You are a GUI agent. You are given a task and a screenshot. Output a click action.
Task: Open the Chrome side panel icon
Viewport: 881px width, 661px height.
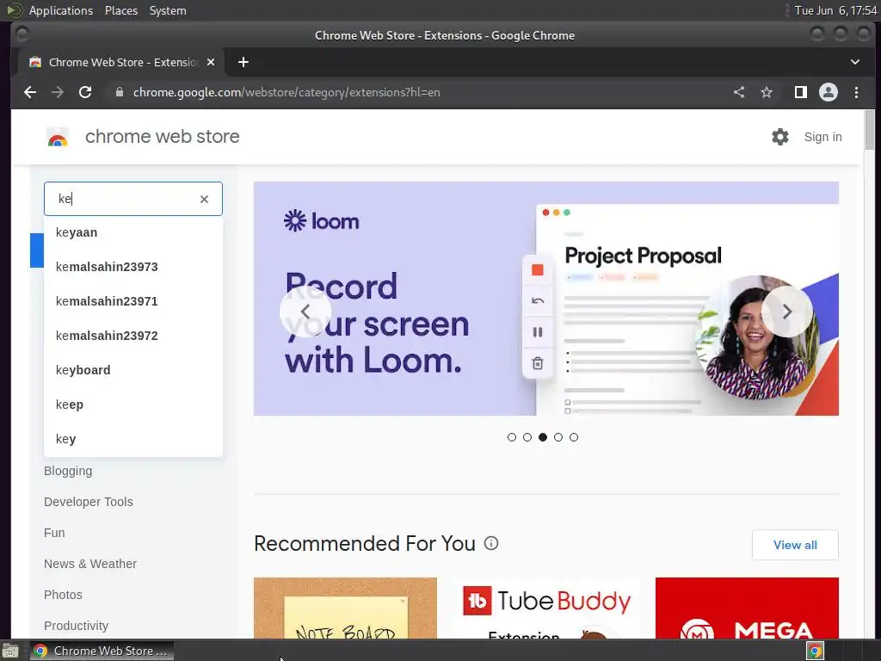tap(801, 92)
